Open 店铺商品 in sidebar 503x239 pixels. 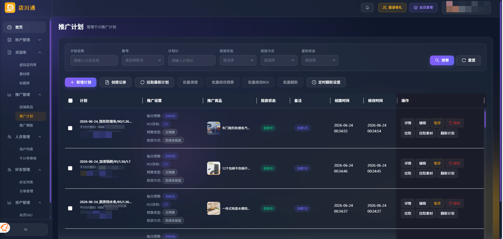(x=26, y=107)
